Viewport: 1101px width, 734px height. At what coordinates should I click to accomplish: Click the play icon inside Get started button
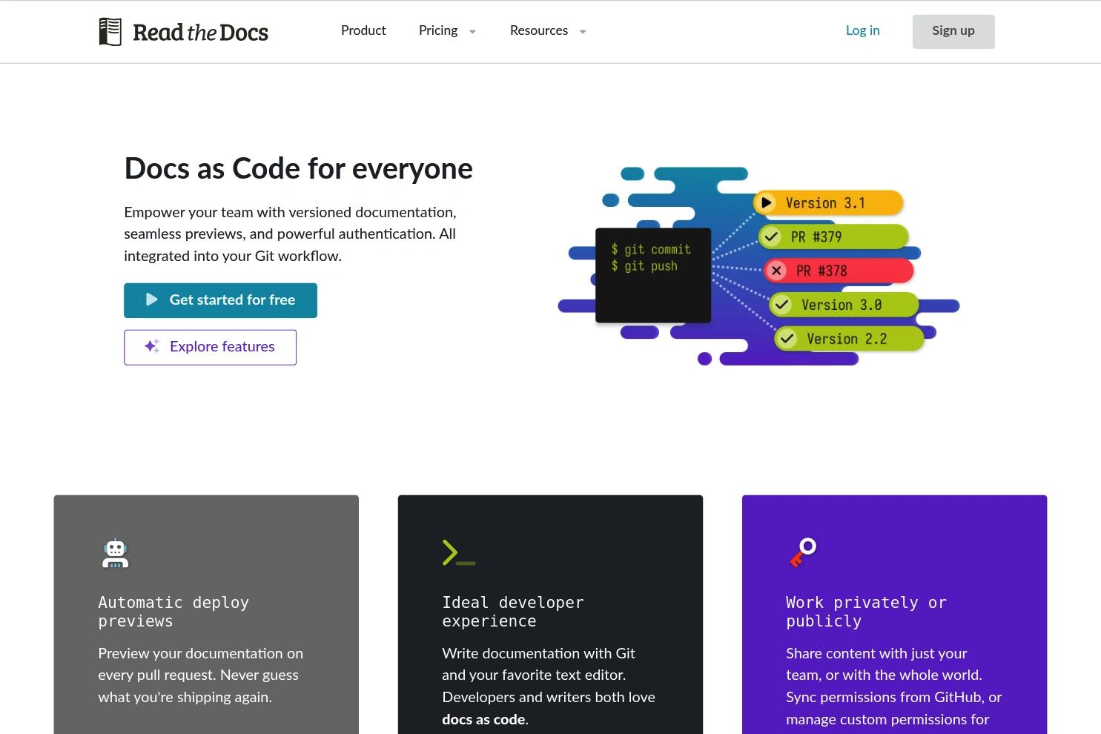click(x=151, y=300)
